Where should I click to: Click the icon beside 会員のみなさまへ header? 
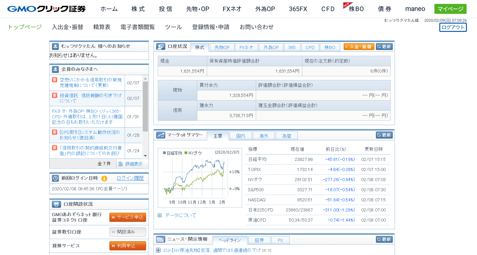pos(55,69)
